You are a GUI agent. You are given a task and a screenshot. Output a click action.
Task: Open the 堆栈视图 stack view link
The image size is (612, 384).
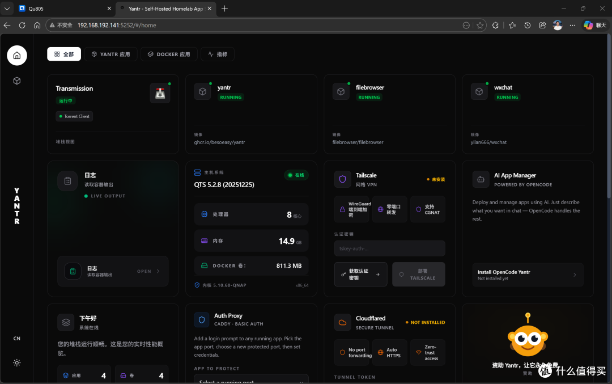point(65,142)
